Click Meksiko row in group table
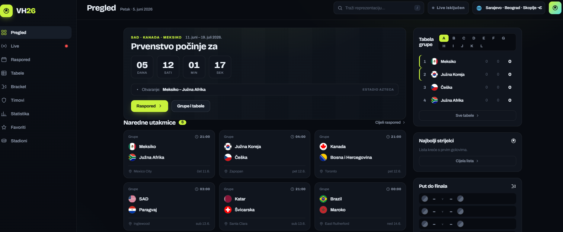Viewport: 563px width, 232px height. (x=467, y=61)
